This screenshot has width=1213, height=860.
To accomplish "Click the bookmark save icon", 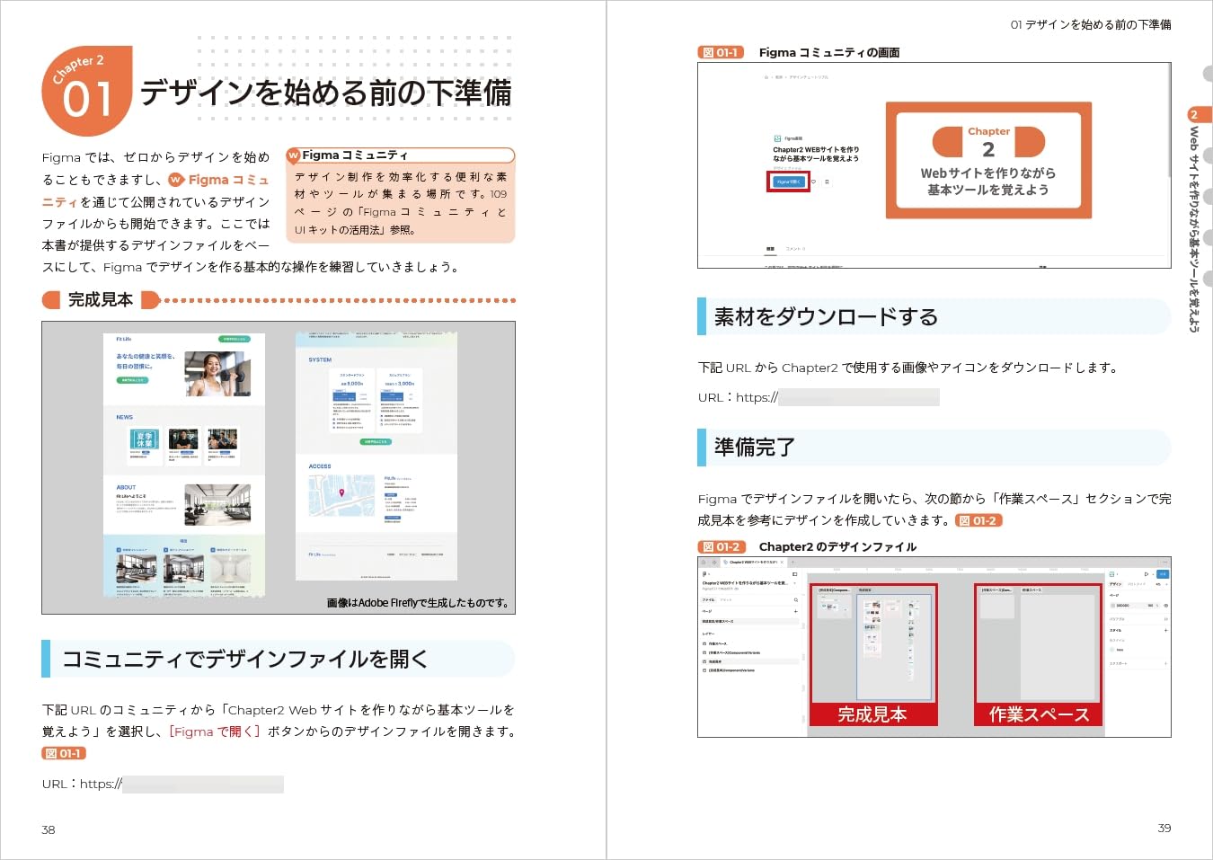I will [x=827, y=182].
